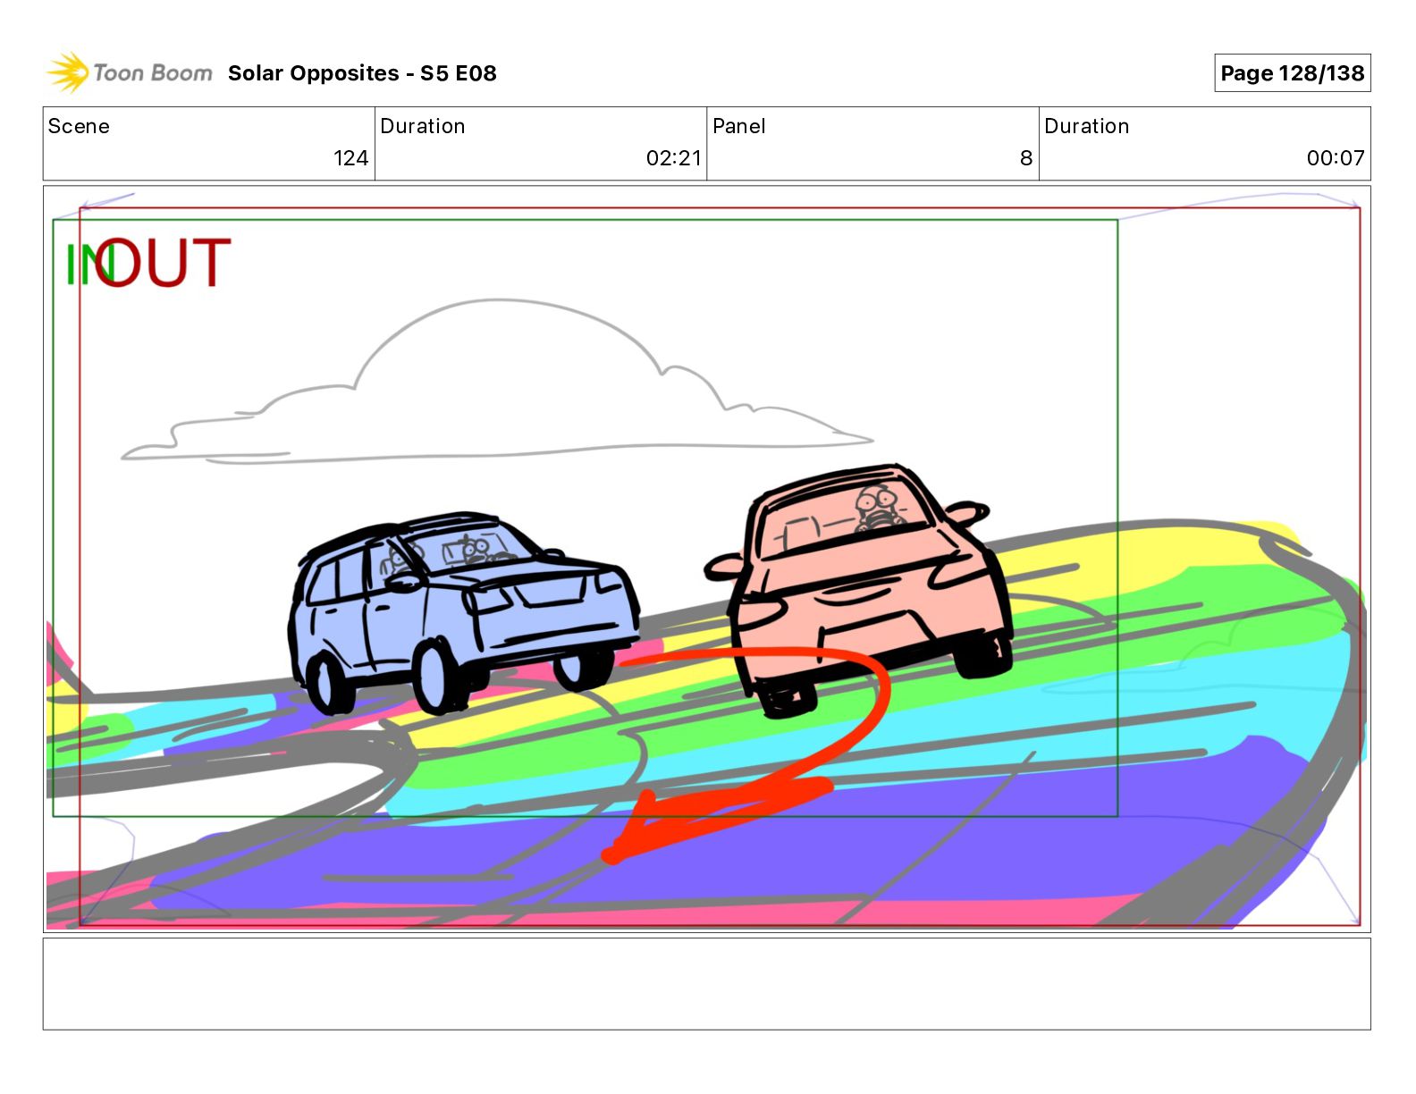The width and height of the screenshot is (1416, 1094).
Task: Click the panel duration '00:07'
Action: 1336,158
